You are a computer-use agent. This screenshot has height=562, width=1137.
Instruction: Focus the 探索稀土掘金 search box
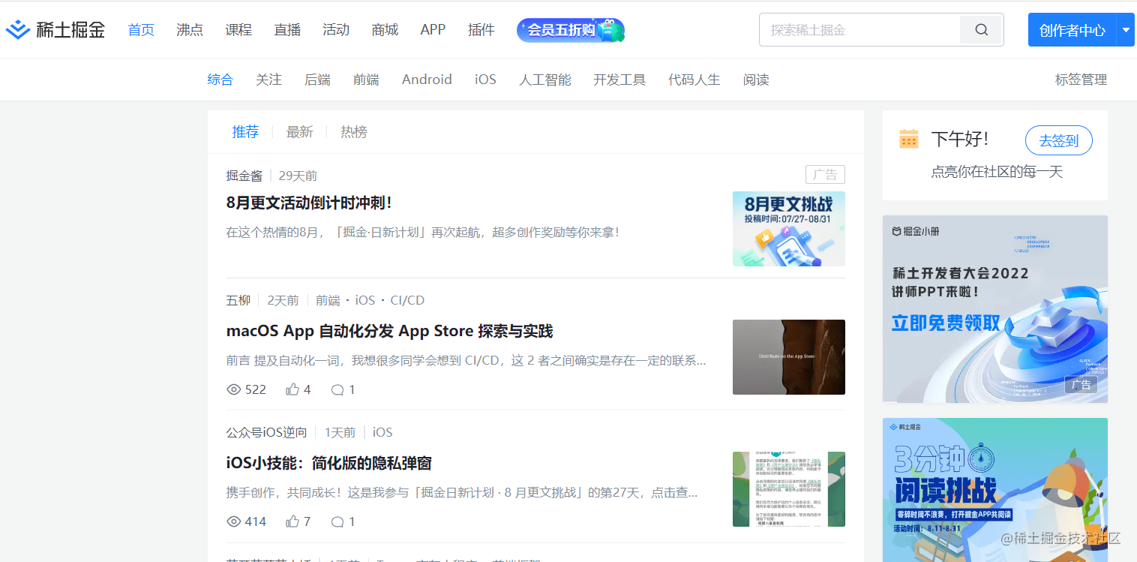tap(859, 30)
